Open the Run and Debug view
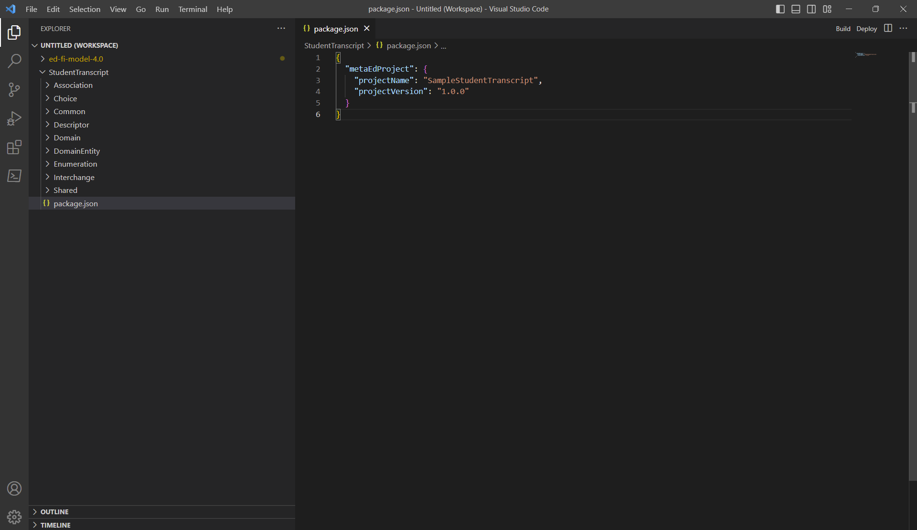 [14, 118]
